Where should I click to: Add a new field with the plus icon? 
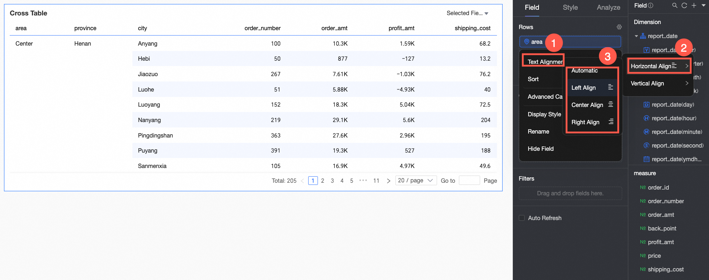click(x=694, y=5)
